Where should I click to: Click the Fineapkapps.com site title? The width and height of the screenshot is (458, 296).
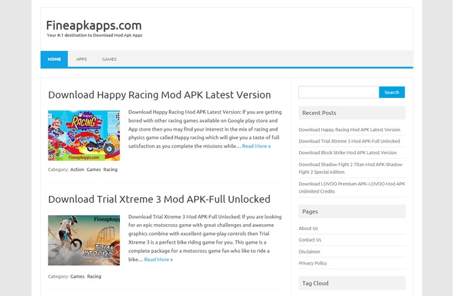coord(94,25)
